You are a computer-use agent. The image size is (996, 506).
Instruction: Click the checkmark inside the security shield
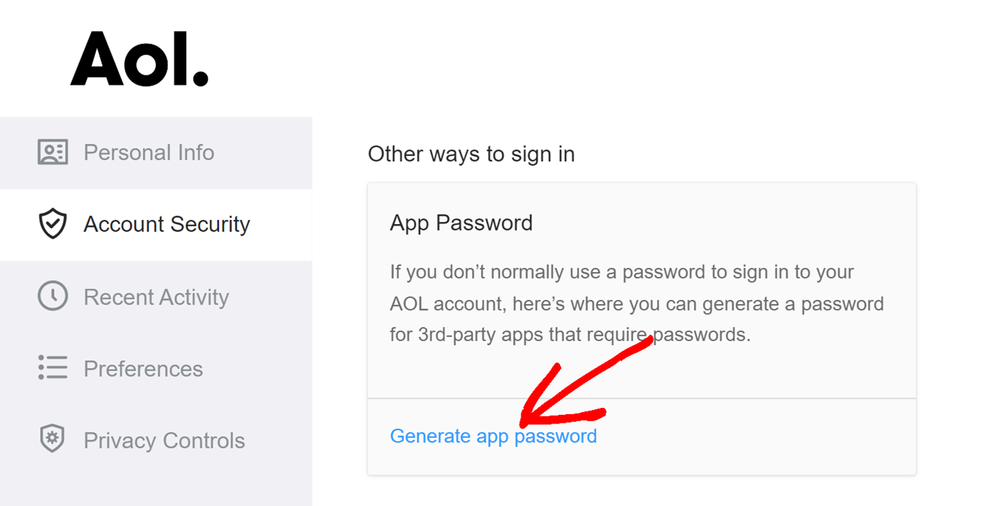click(x=52, y=224)
